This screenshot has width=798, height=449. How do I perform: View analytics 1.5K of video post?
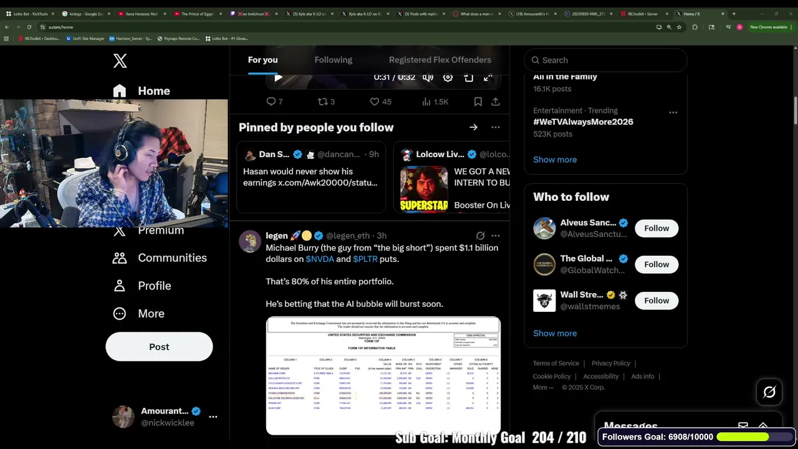click(435, 102)
